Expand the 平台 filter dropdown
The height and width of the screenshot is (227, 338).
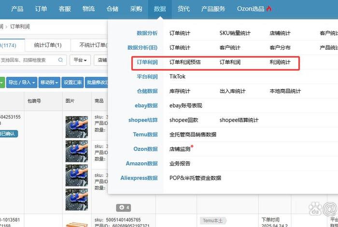coord(80,60)
